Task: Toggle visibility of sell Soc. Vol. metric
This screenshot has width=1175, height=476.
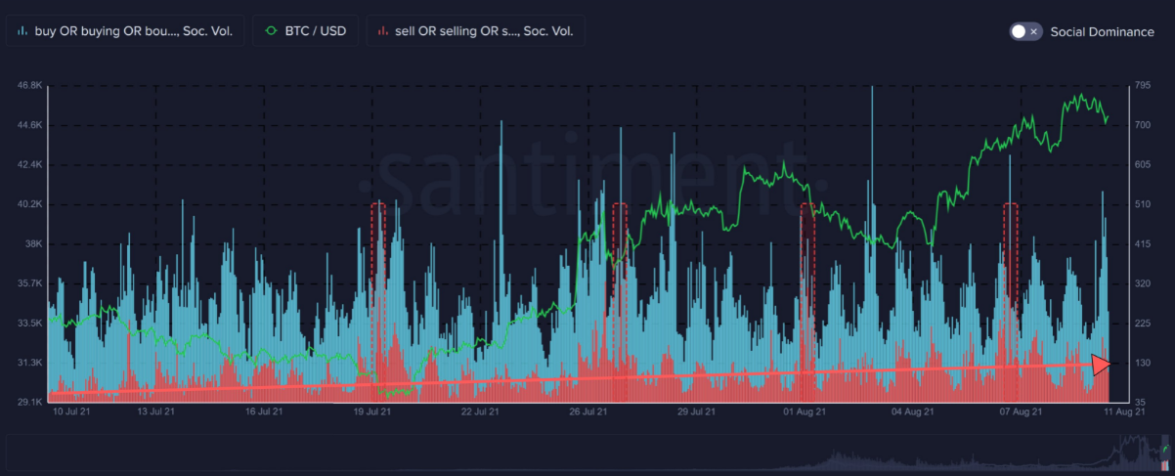Action: coord(476,31)
